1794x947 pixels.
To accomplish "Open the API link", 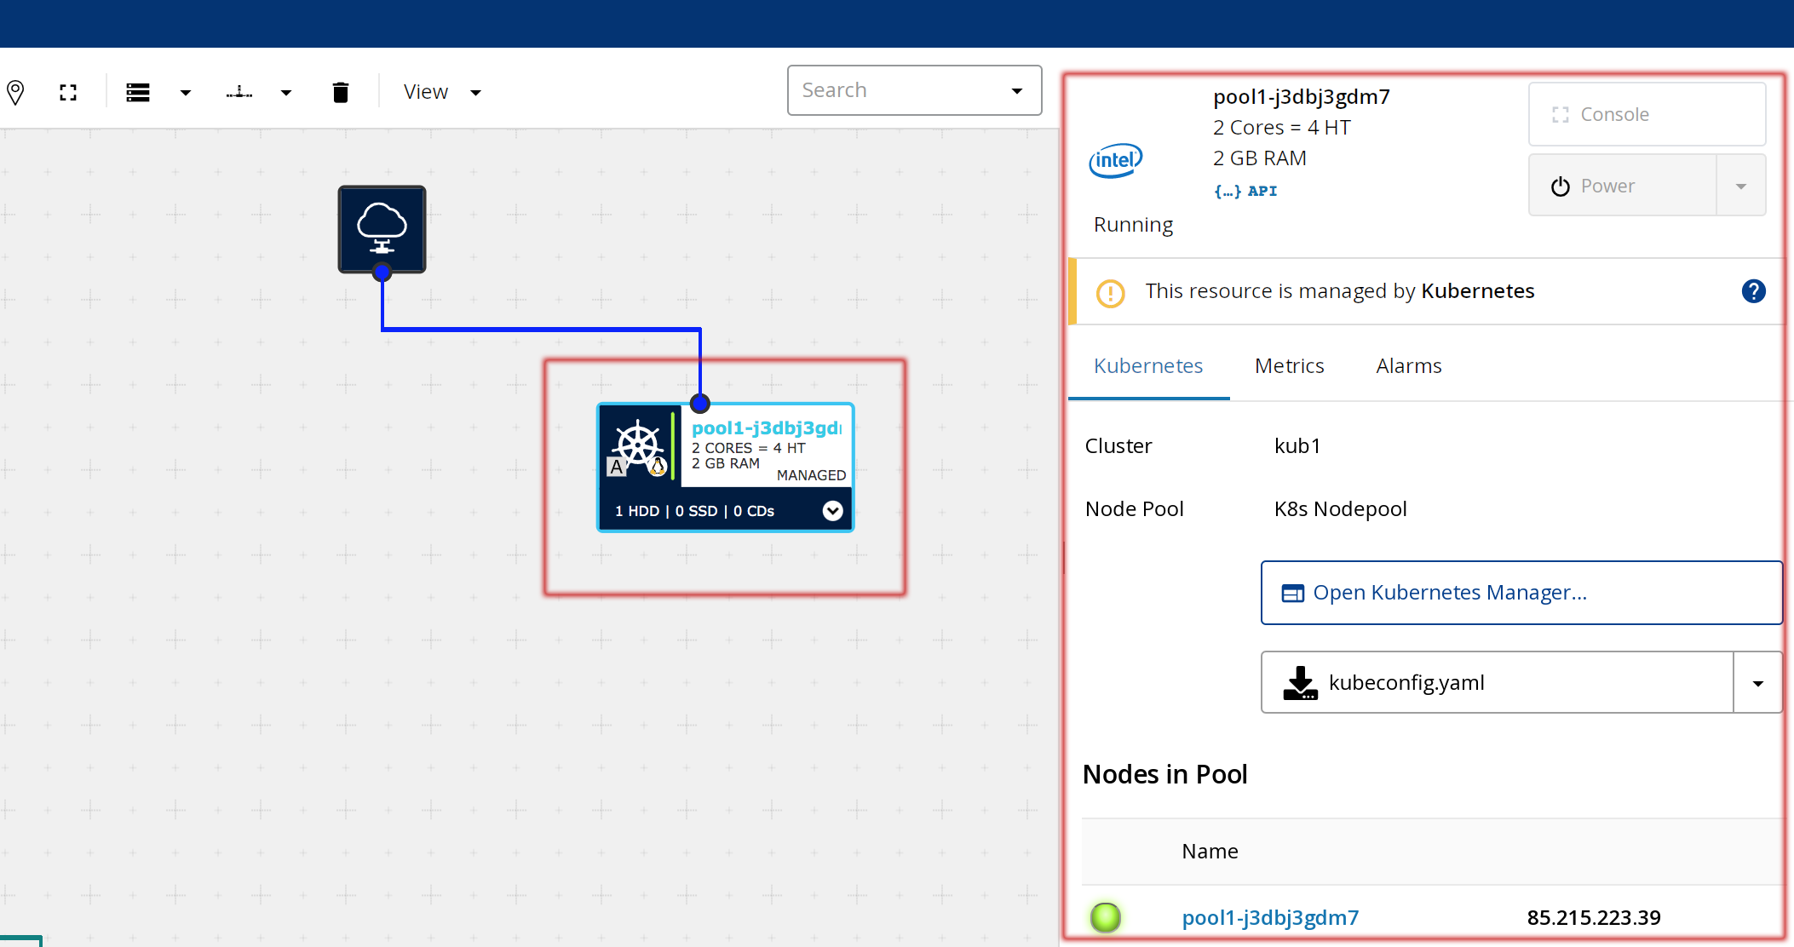I will click(x=1245, y=191).
